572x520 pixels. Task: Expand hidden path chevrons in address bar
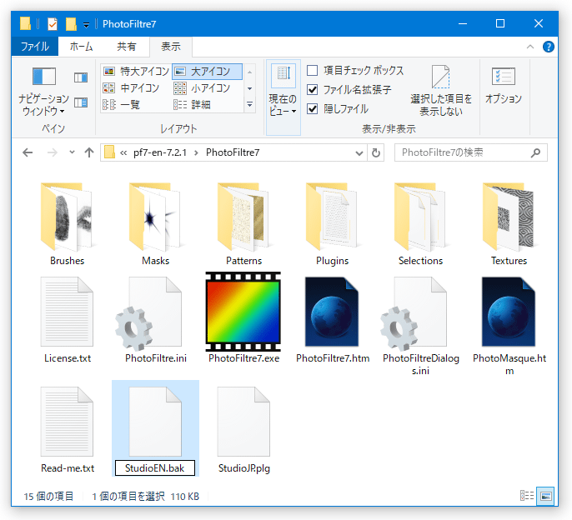tap(123, 152)
